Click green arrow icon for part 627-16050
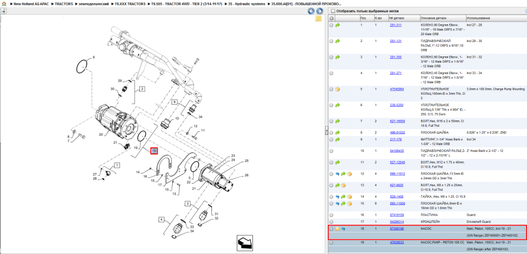The image size is (527, 254). pyautogui.click(x=338, y=121)
